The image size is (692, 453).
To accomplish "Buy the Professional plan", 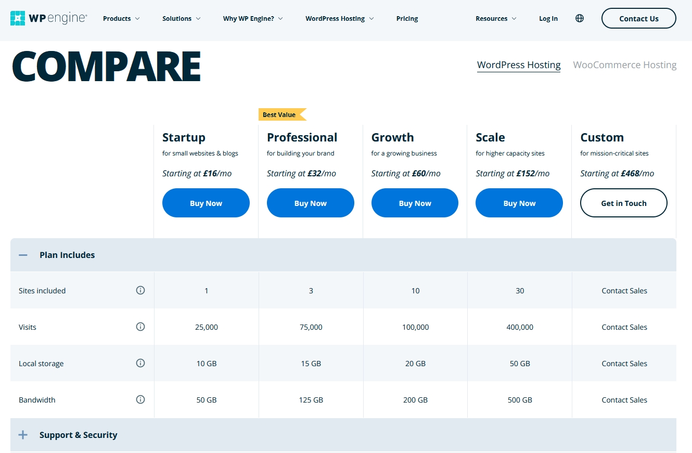I will click(x=311, y=203).
